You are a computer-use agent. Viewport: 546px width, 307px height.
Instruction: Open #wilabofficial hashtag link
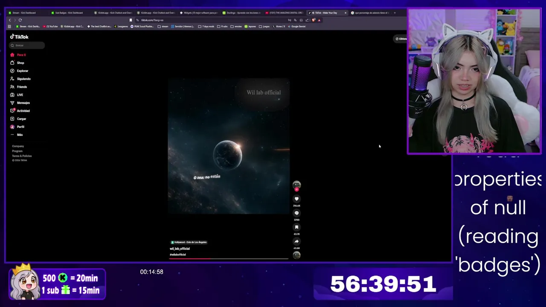tap(178, 255)
